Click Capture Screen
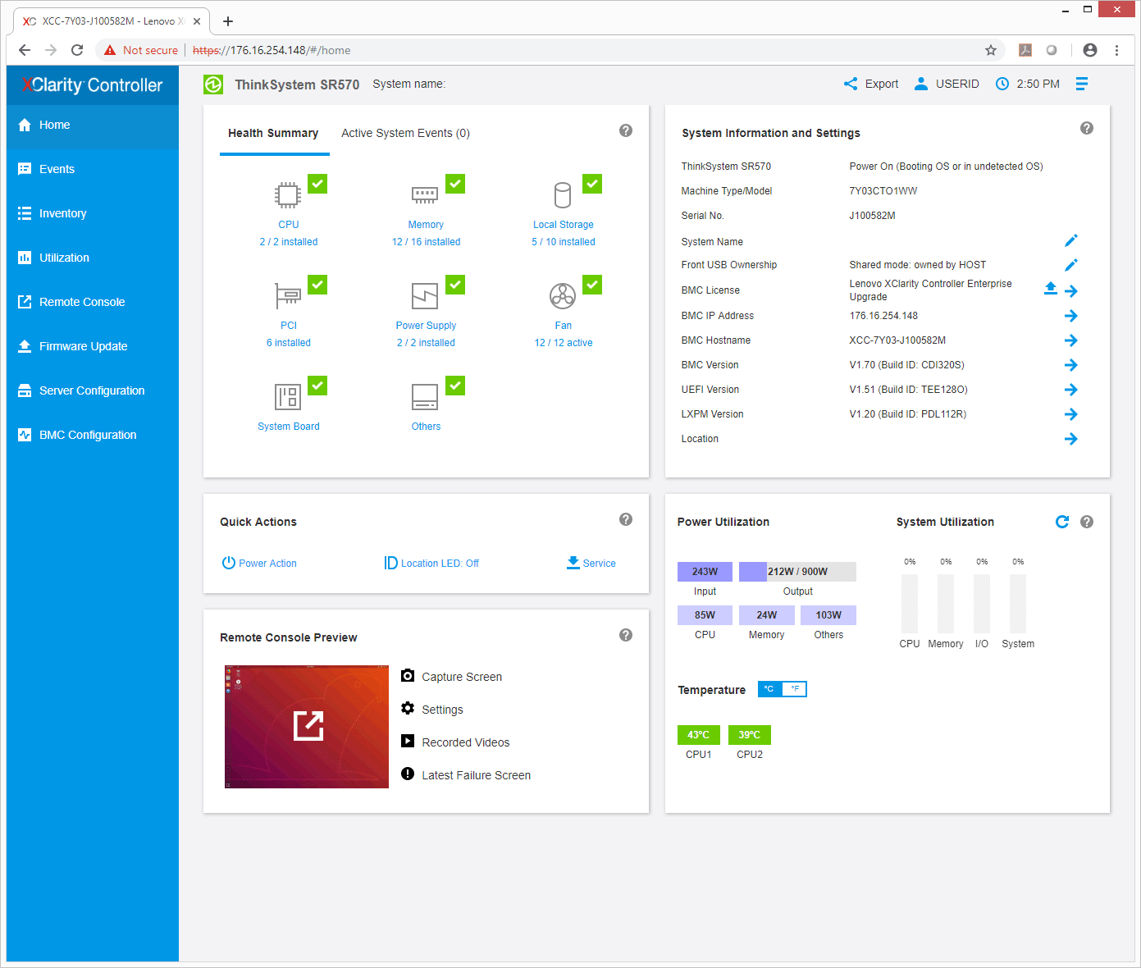 451,677
